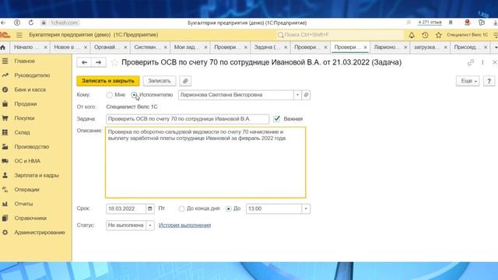Viewport: 498px width, 280px height.
Task: Click the deadline date field 18.03.2022
Action: [x=126, y=208]
